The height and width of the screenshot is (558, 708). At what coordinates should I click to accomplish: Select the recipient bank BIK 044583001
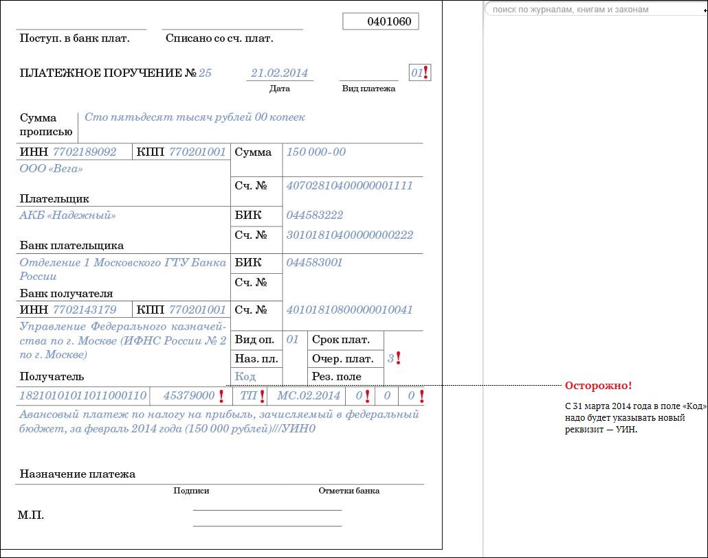[314, 262]
